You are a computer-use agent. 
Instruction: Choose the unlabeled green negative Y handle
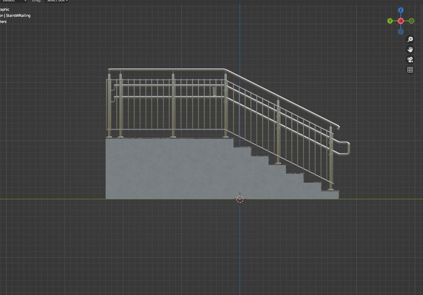click(412, 21)
